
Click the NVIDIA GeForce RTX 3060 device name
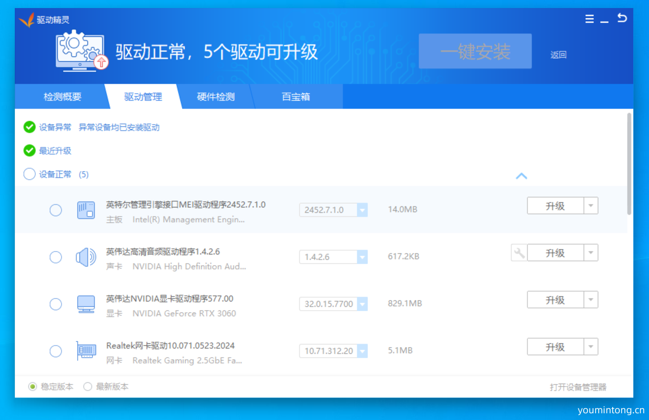[x=184, y=313]
